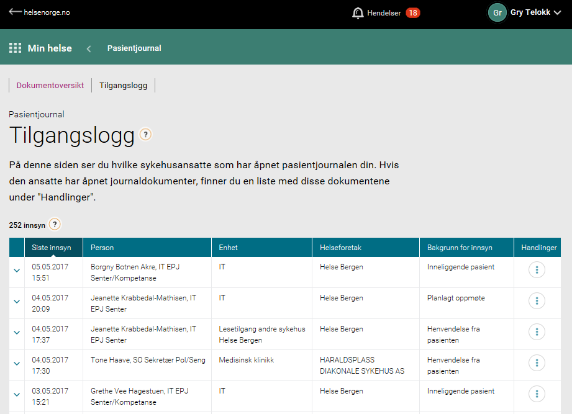Viewport: 572px width, 414px height.
Task: Expand the 04.05.2017 17:37 log row
Action: (x=17, y=332)
